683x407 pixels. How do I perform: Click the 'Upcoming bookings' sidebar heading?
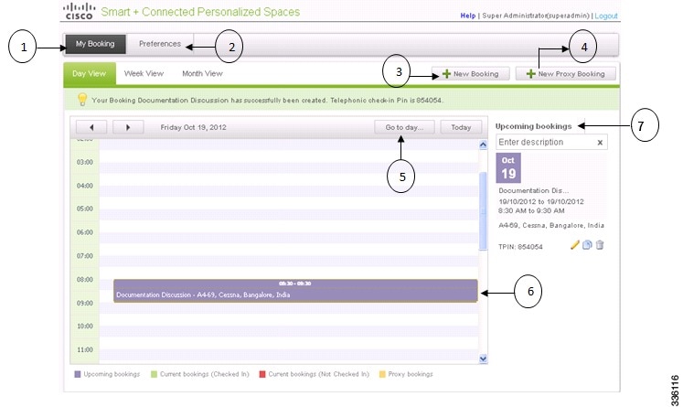pyautogui.click(x=534, y=126)
